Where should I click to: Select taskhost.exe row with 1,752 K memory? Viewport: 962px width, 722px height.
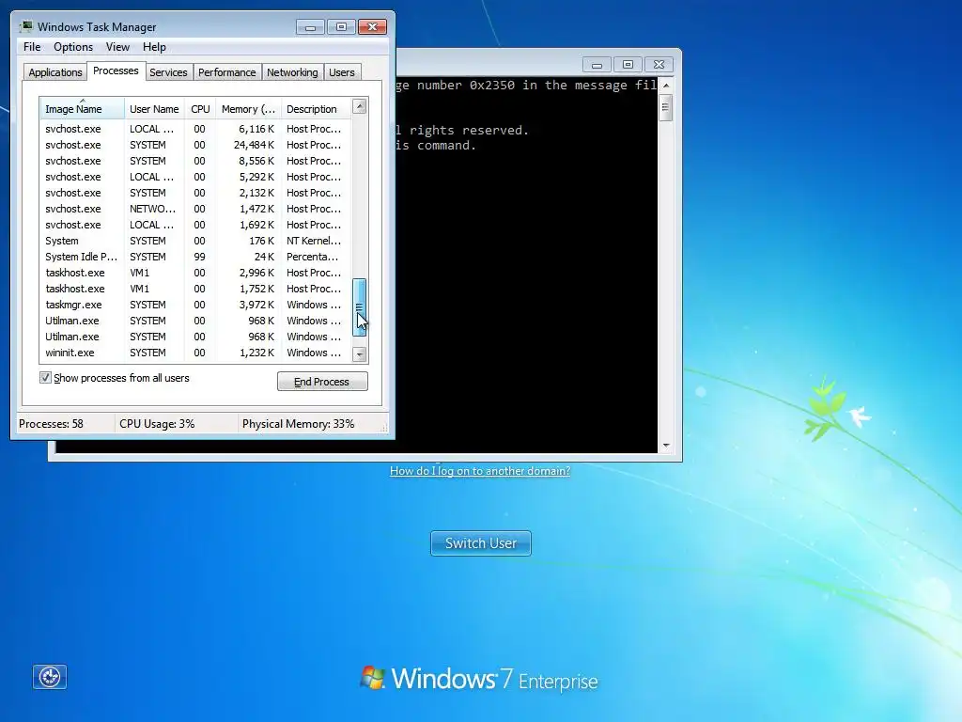pyautogui.click(x=195, y=289)
